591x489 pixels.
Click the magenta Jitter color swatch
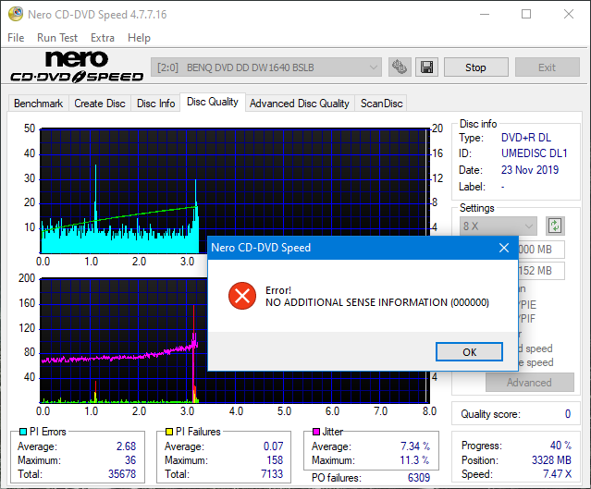(316, 432)
